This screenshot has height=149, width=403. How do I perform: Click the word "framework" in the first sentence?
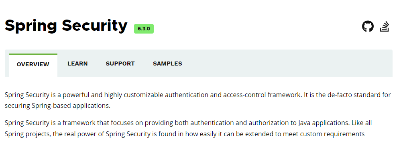click(x=284, y=95)
